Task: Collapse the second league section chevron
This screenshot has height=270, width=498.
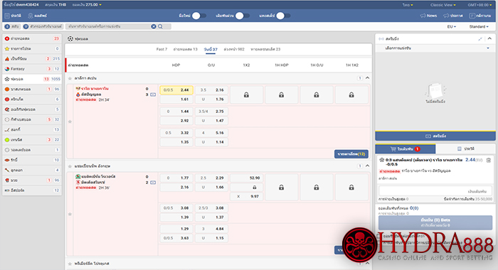Action: [368, 166]
